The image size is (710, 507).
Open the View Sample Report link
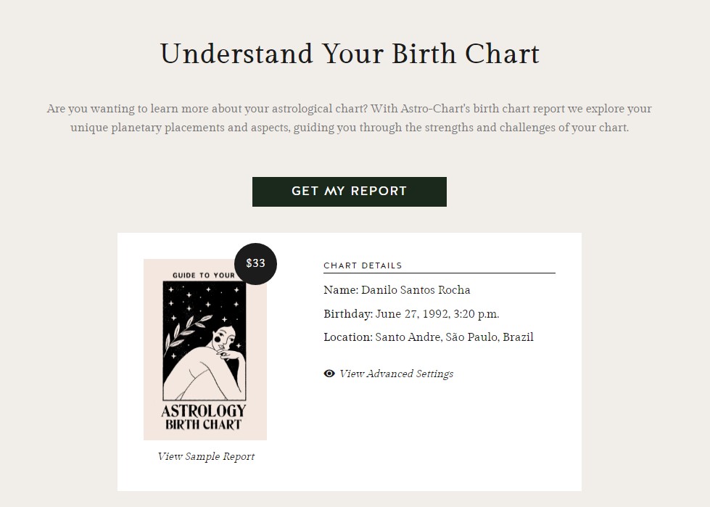click(206, 456)
